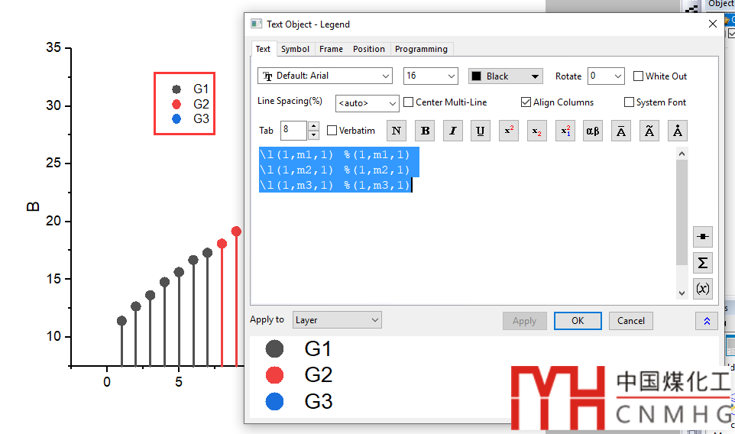Apply Subscript x₂ formatting
735x434 pixels.
[536, 131]
